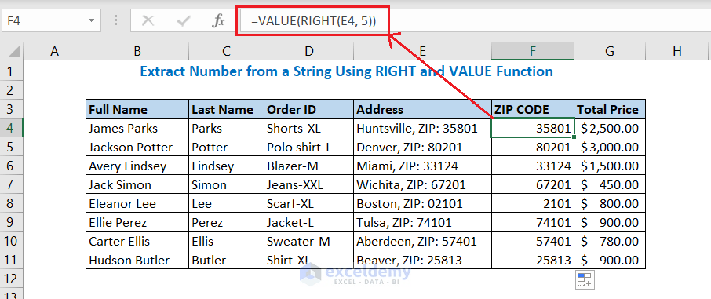Select column B header
This screenshot has width=711, height=299.
(x=137, y=51)
